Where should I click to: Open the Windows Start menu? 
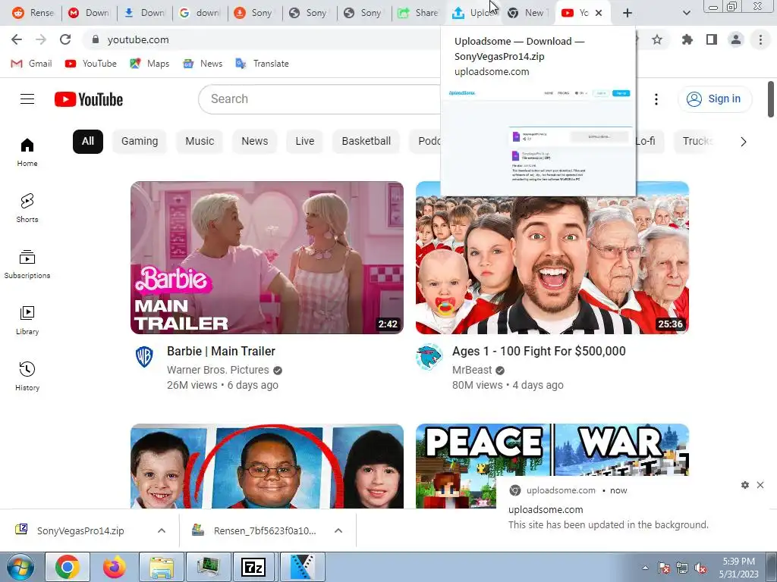click(x=20, y=567)
